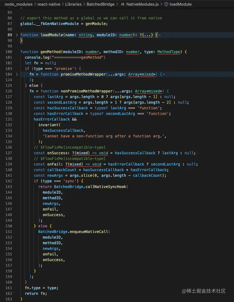Viewport: 234px width, 302px height.
Task: Click hasSuccessCallback declaration on line 129
Action: pyautogui.click(x=67, y=108)
